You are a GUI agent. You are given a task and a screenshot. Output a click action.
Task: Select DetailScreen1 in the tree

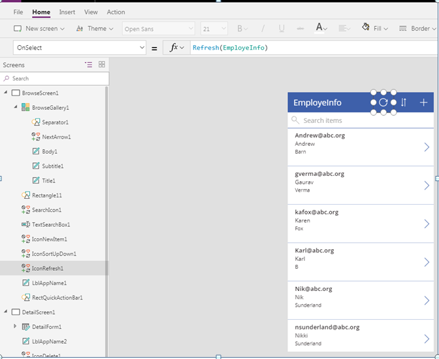click(x=39, y=312)
